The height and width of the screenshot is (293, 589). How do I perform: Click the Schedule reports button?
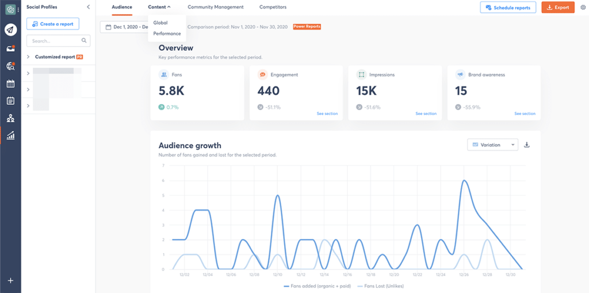pyautogui.click(x=508, y=7)
